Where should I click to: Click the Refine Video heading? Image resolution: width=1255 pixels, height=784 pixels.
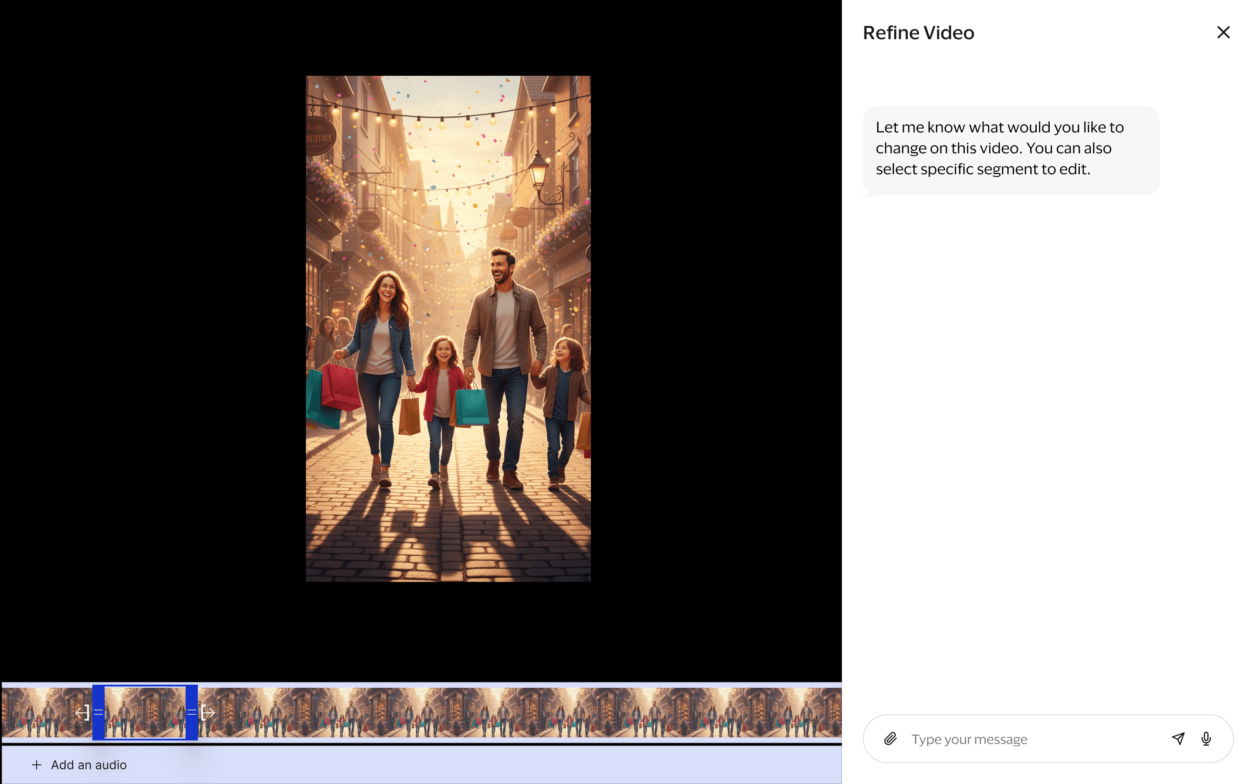918,33
